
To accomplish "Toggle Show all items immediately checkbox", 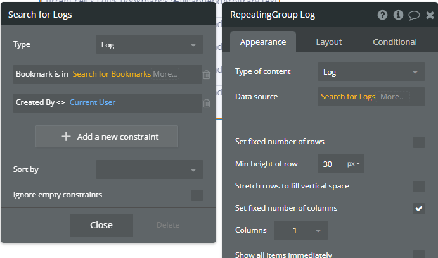I will pyautogui.click(x=419, y=254).
